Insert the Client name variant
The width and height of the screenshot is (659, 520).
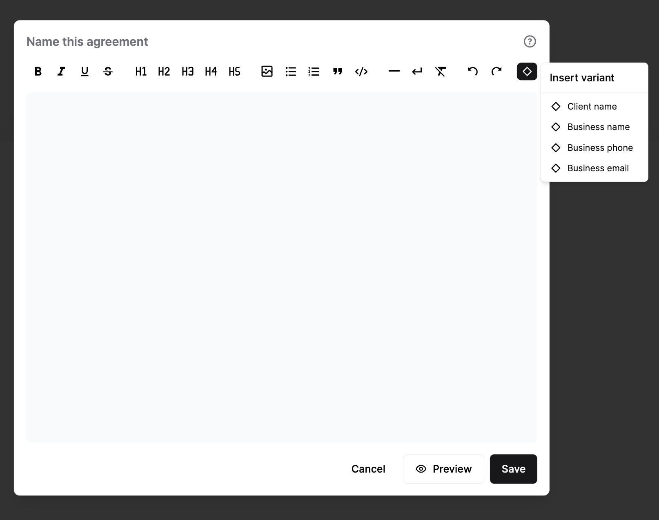click(592, 106)
